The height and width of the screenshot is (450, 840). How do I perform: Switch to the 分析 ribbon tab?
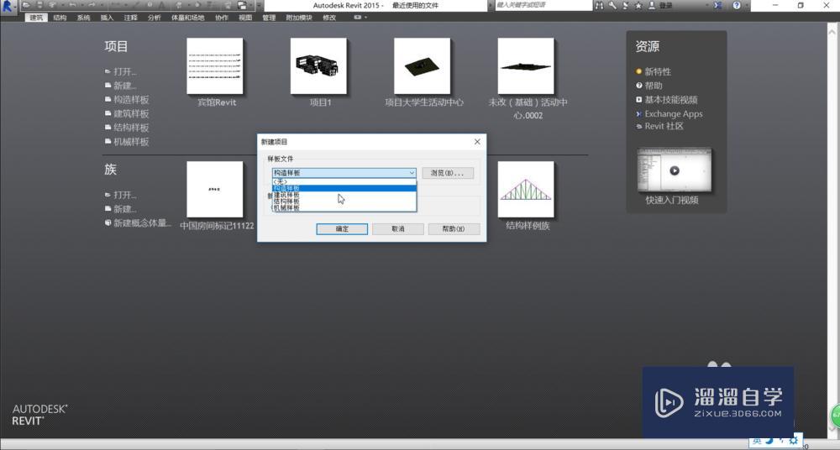(x=155, y=18)
